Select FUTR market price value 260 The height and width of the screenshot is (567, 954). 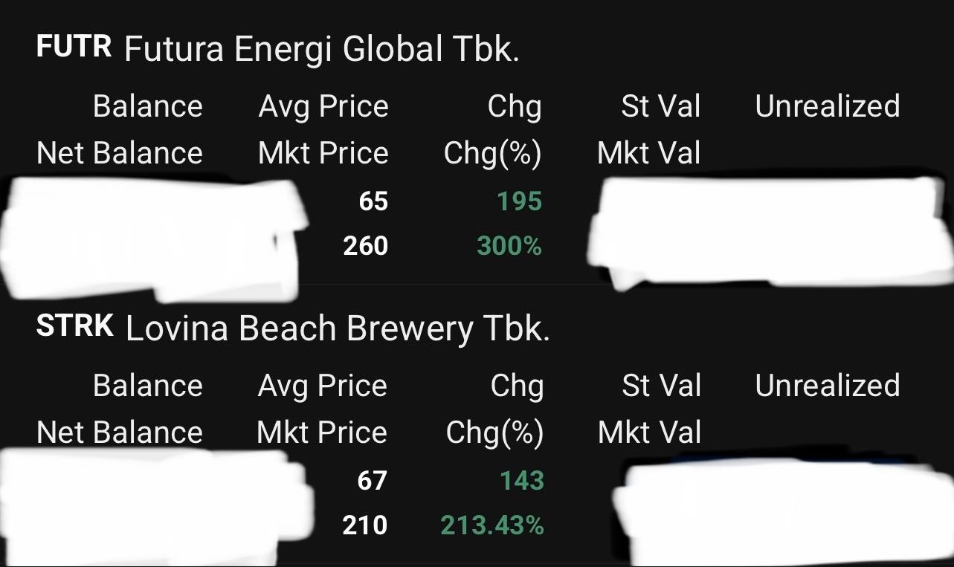(366, 246)
